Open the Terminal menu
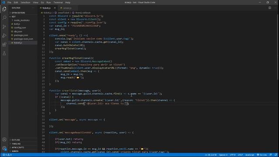The image size is (279, 157). tap(58, 3)
